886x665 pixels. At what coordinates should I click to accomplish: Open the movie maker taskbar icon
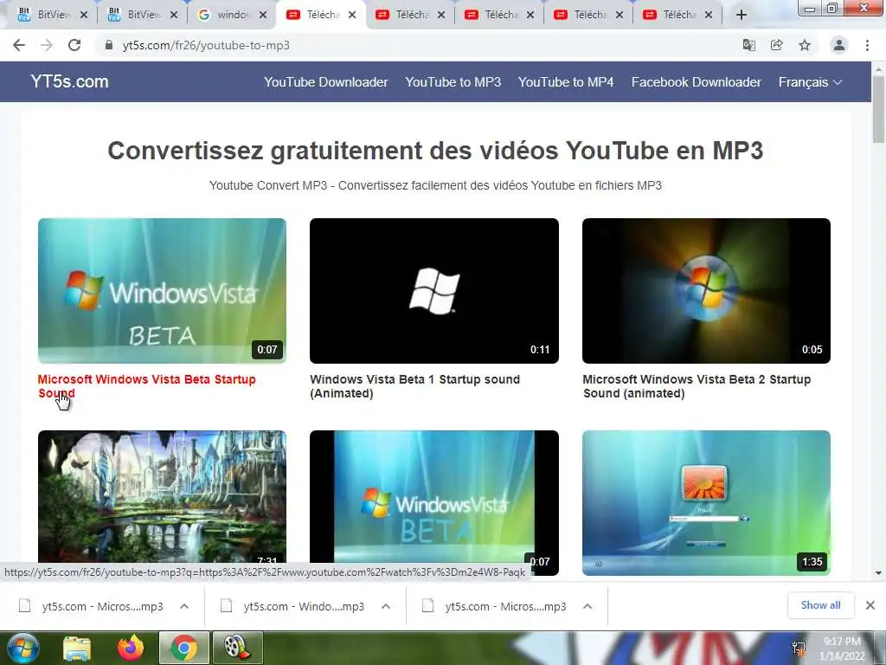click(237, 649)
